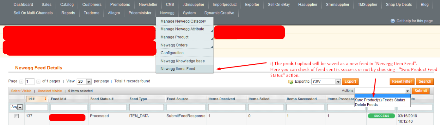The image size is (440, 138).
Task: Expand Manage Newegg Attribute submenu
Action: click(x=212, y=31)
